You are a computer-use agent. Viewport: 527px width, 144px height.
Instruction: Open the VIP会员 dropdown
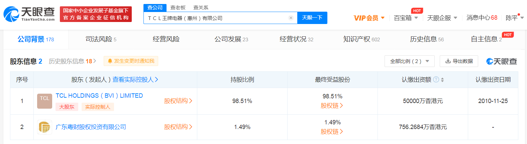(369, 18)
